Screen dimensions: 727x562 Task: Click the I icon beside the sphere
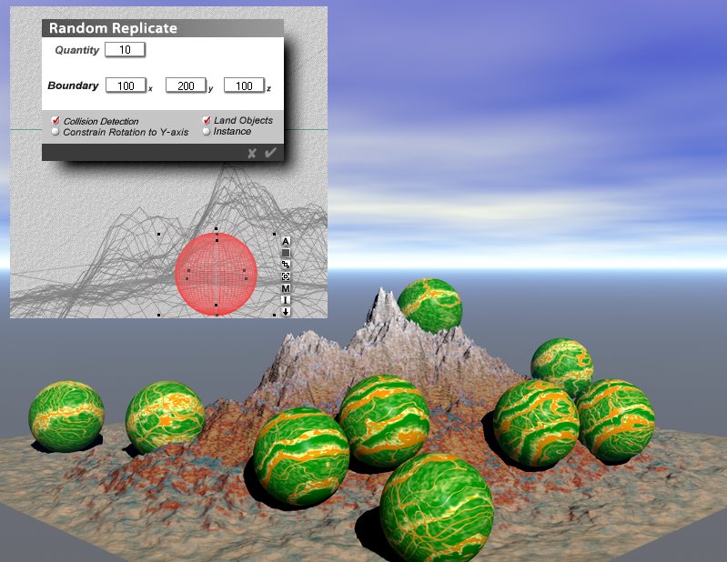pyautogui.click(x=286, y=300)
